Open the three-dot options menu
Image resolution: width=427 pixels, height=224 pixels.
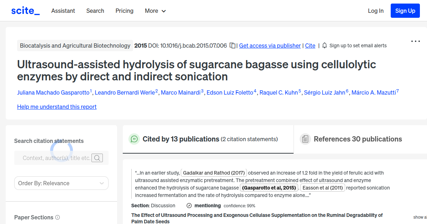[415, 41]
